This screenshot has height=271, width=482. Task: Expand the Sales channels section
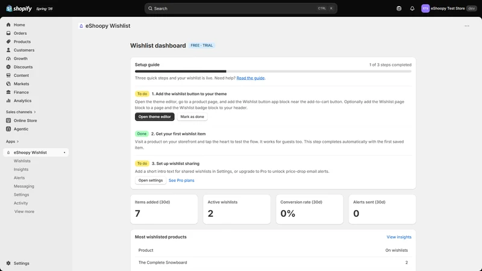point(20,112)
